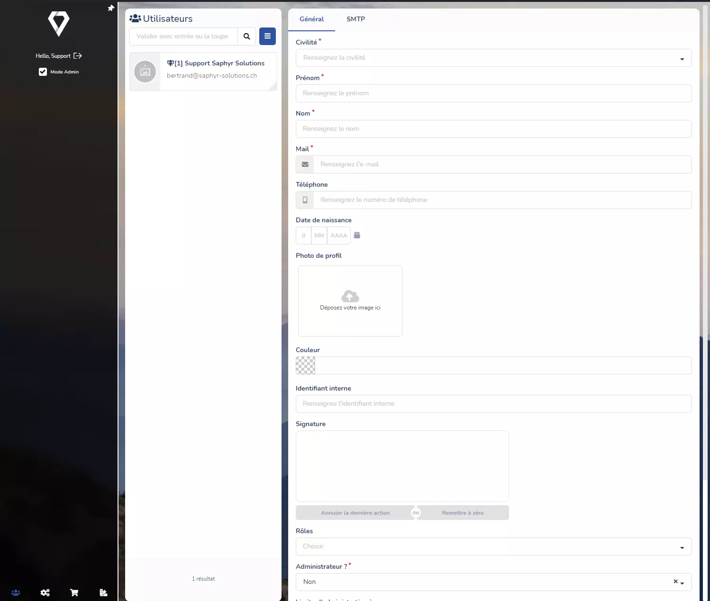Screen dimensions: 710x601
Task: Open the blue hamburger menu button
Action: (267, 36)
